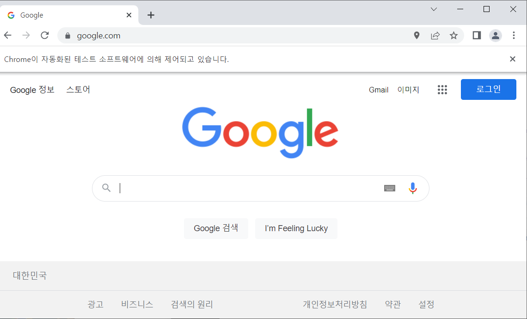This screenshot has width=527, height=319.
Task: Click the Google 검색 button
Action: click(216, 228)
